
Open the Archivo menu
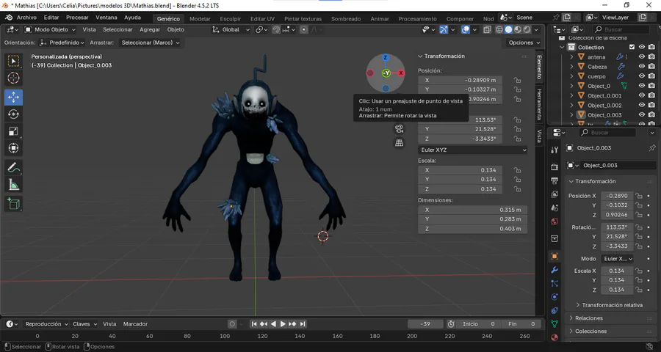pos(26,17)
